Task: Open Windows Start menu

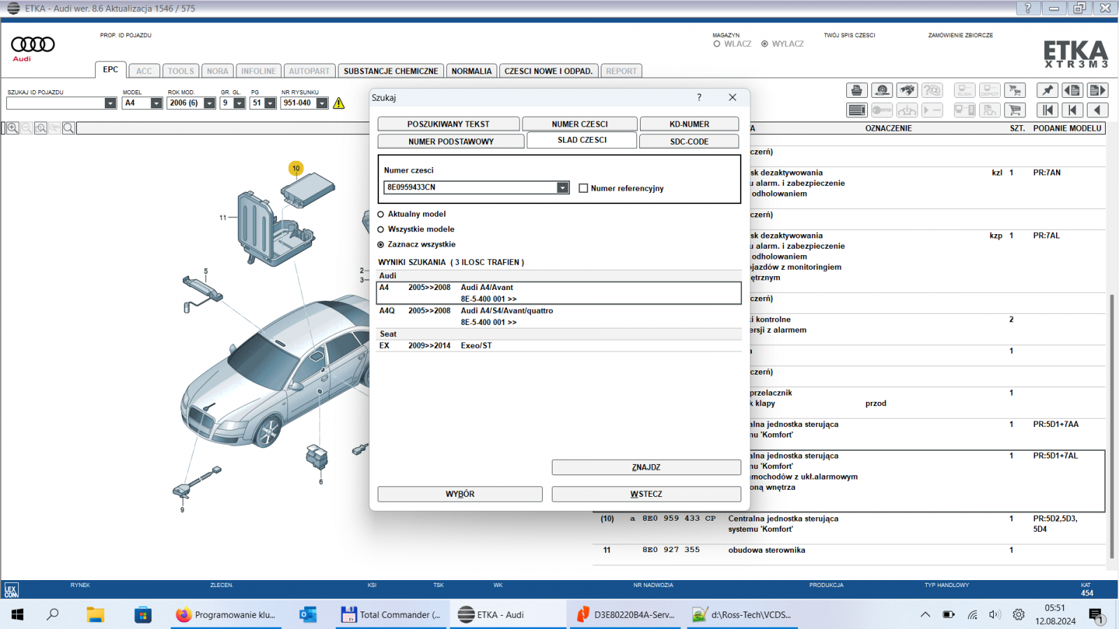Action: pos(17,614)
